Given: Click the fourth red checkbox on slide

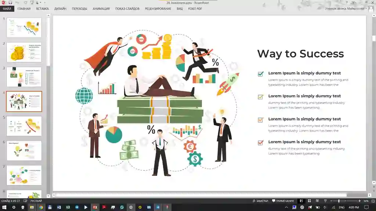Looking at the screenshot, I should 261,143.
